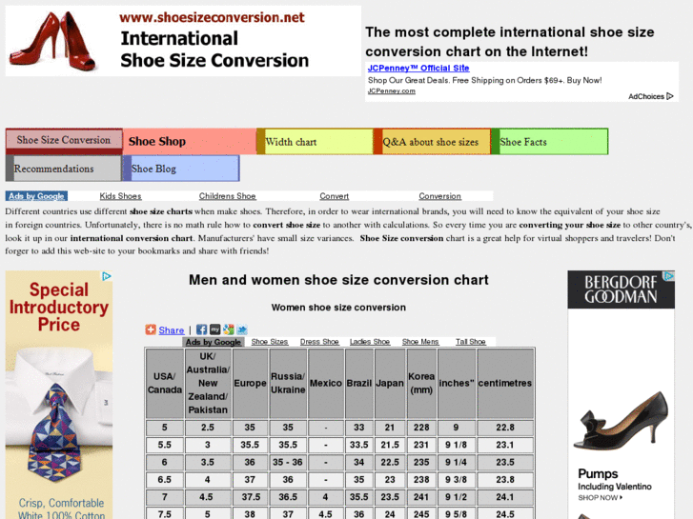Click inches value 9 5/8 cell
Image resolution: width=693 pixels, height=519 pixels.
click(456, 514)
